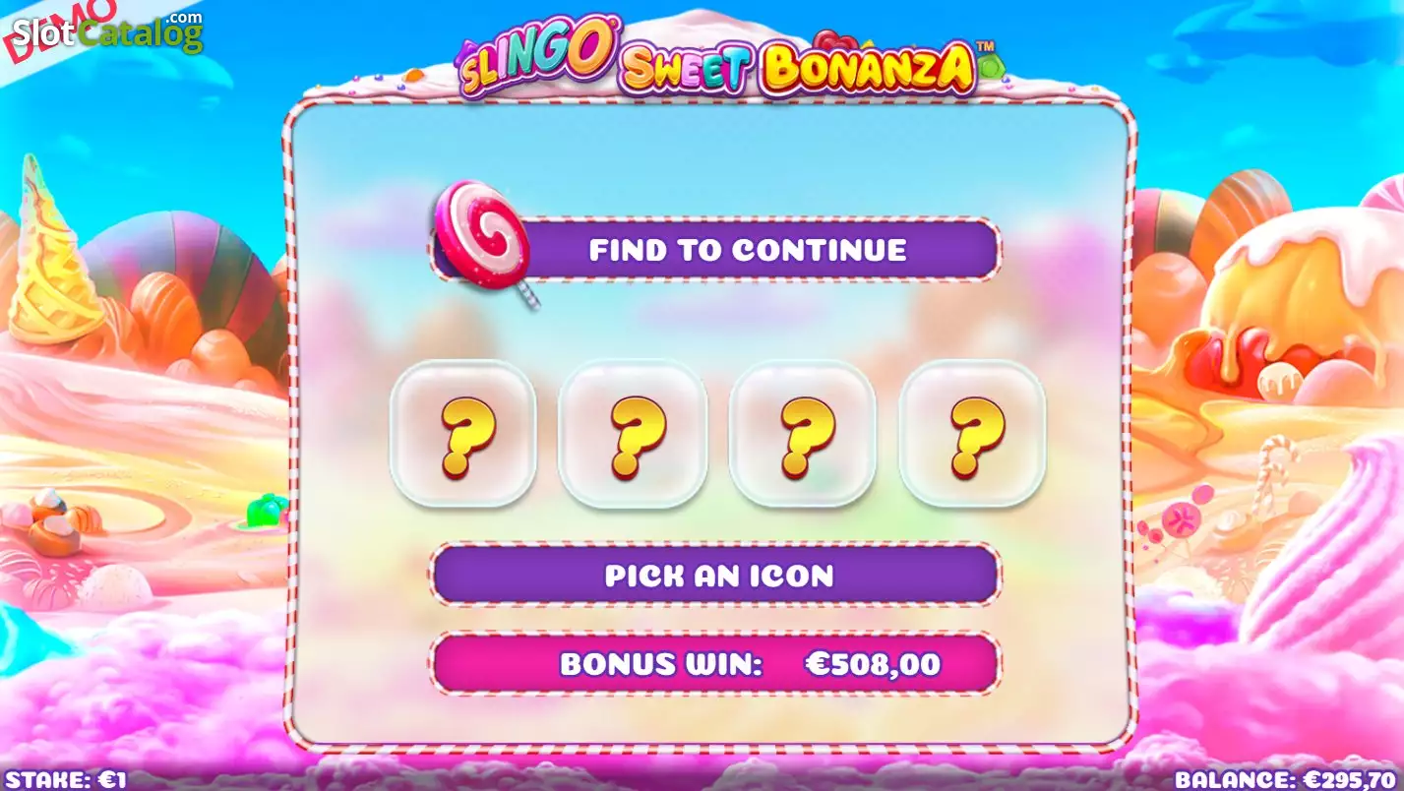Click the Sweet word in game title

(x=687, y=69)
